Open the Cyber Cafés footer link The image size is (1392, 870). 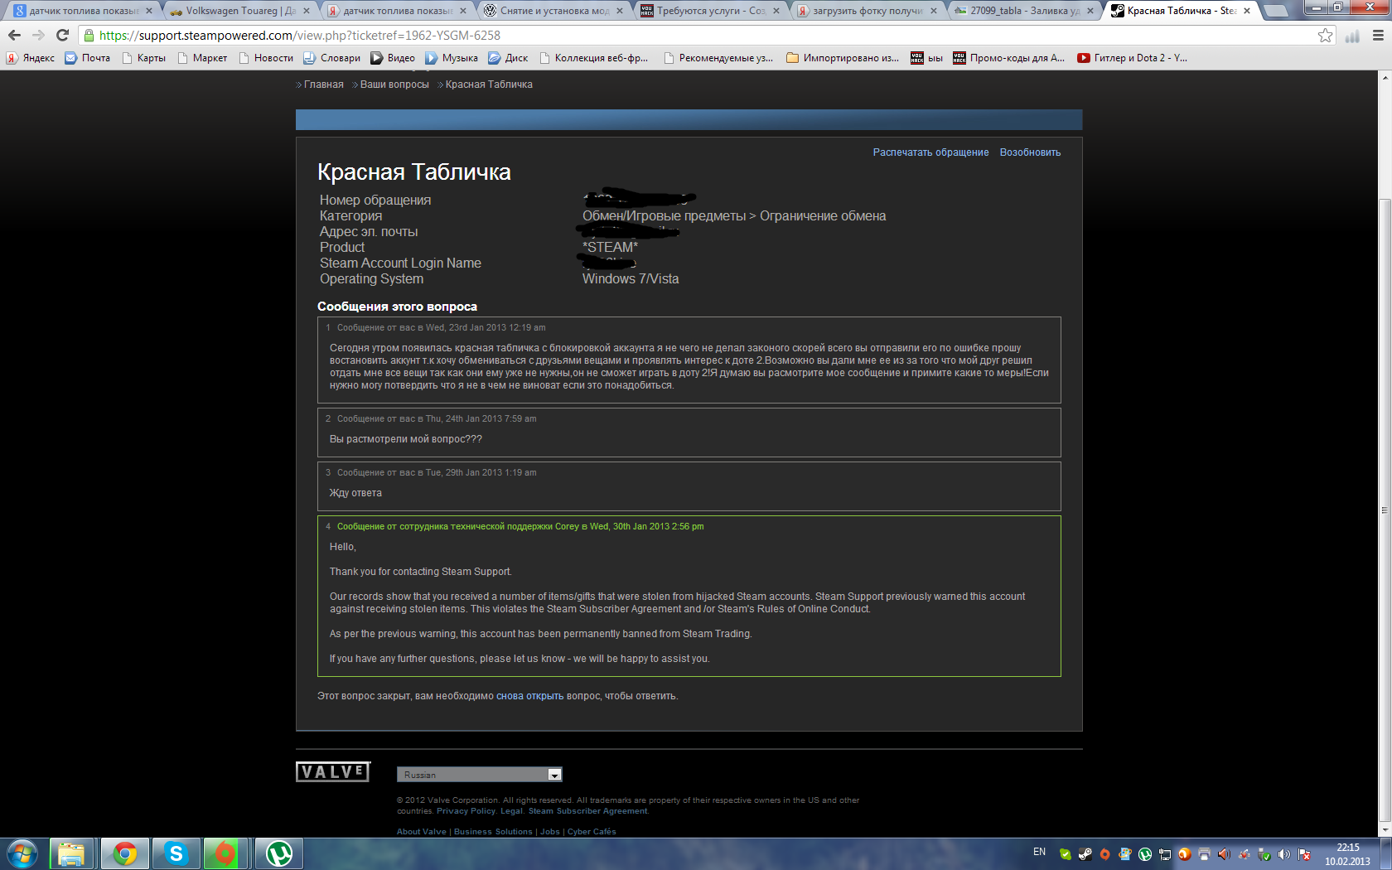[x=592, y=832]
